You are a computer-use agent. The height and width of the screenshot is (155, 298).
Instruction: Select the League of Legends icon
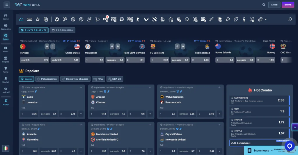coord(162,19)
